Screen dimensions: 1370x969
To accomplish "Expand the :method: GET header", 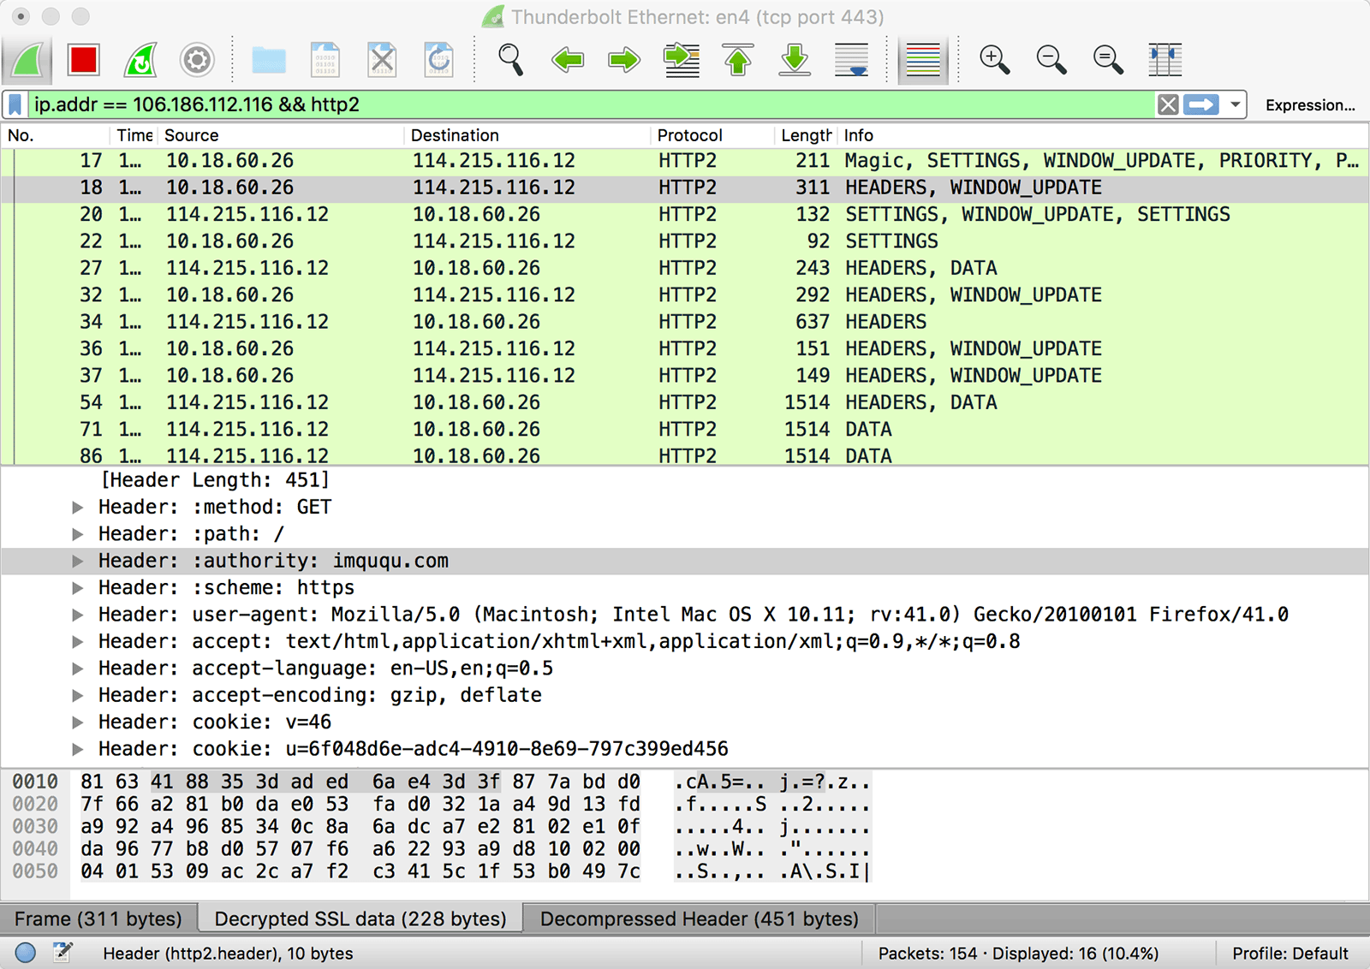I will point(78,508).
